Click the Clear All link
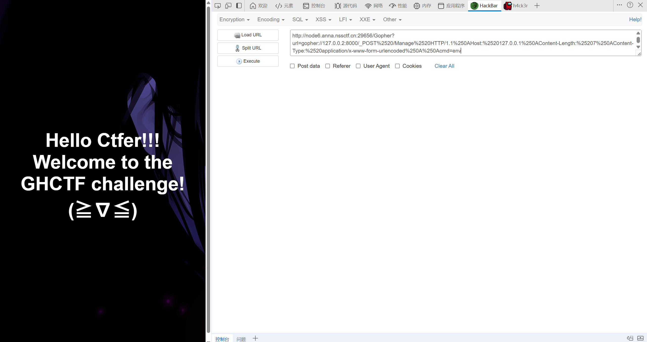The image size is (647, 342). click(444, 66)
